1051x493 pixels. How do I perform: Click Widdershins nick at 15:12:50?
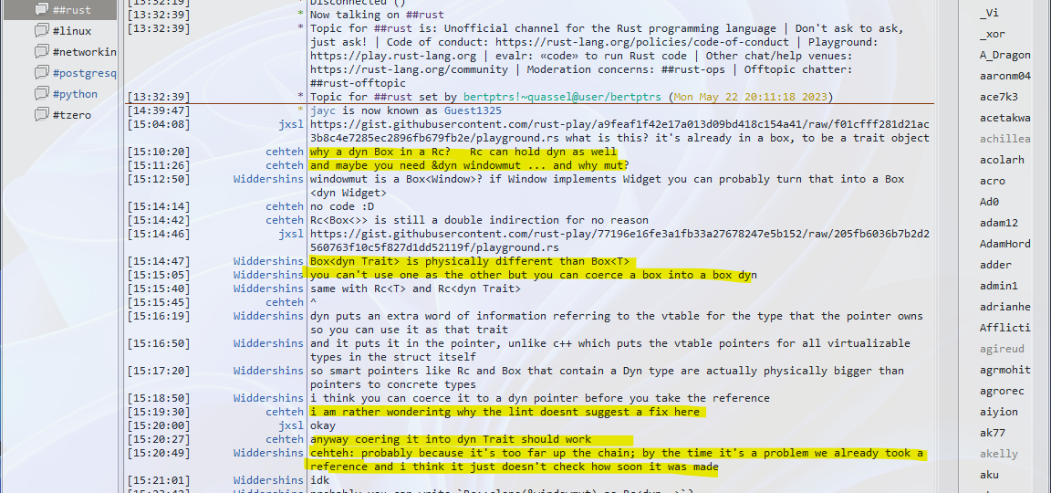coord(268,179)
